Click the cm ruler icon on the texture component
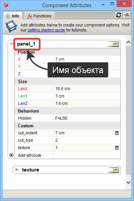Viewport: 134px width, 201px height. [x=113, y=170]
